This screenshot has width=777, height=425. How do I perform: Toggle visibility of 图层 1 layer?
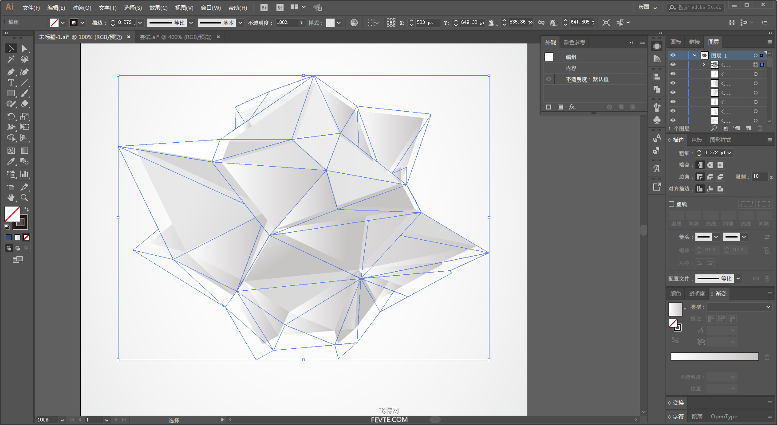(673, 55)
